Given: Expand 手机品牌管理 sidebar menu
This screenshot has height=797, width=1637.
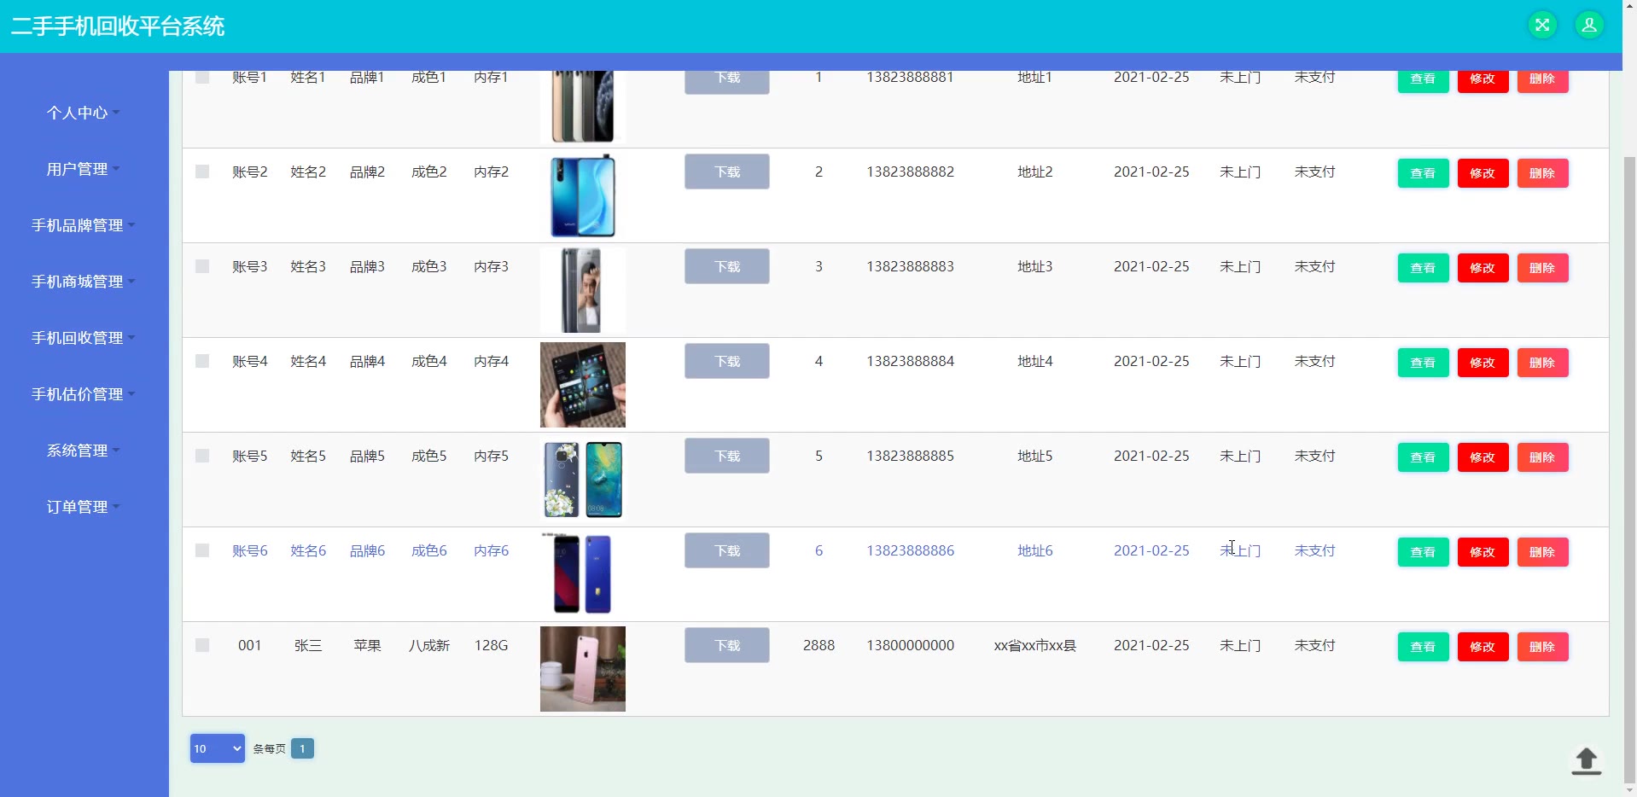Looking at the screenshot, I should click(84, 225).
